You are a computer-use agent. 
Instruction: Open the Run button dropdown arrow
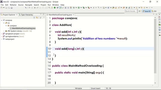[81, 8]
